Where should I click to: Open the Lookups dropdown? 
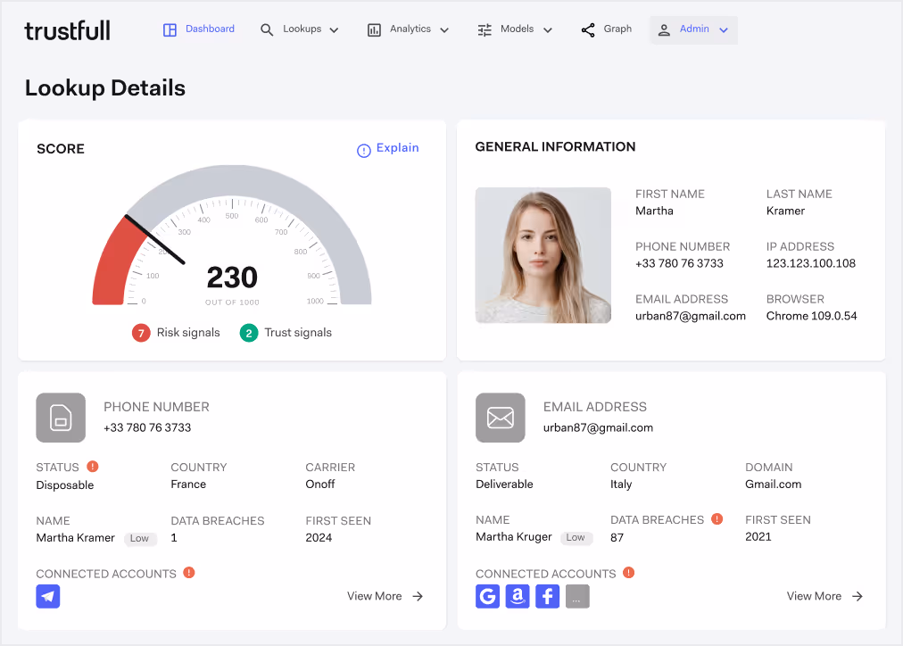pyautogui.click(x=300, y=29)
